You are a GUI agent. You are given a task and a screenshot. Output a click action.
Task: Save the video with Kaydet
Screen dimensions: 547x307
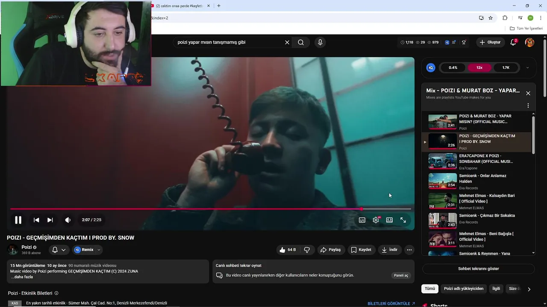click(x=361, y=250)
